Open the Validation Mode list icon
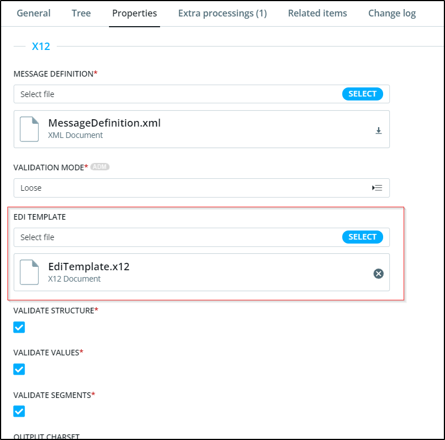 click(377, 188)
